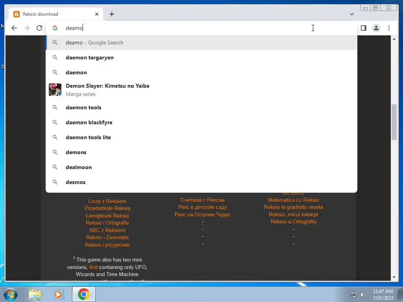The width and height of the screenshot is (403, 302).
Task: Expand the tab search chevron
Action: tap(351, 14)
